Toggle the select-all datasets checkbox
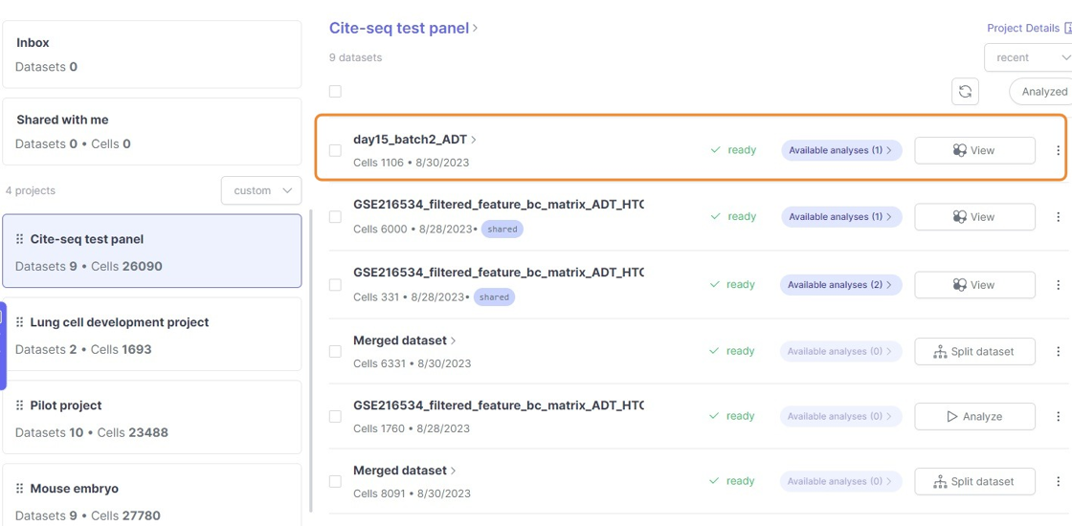 tap(335, 92)
